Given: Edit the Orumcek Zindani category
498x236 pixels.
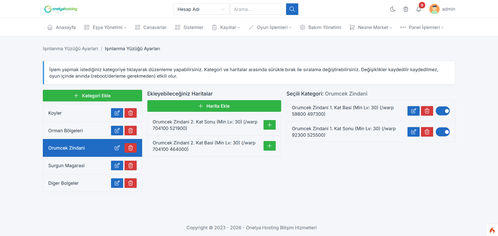Looking at the screenshot, I should (117, 148).
